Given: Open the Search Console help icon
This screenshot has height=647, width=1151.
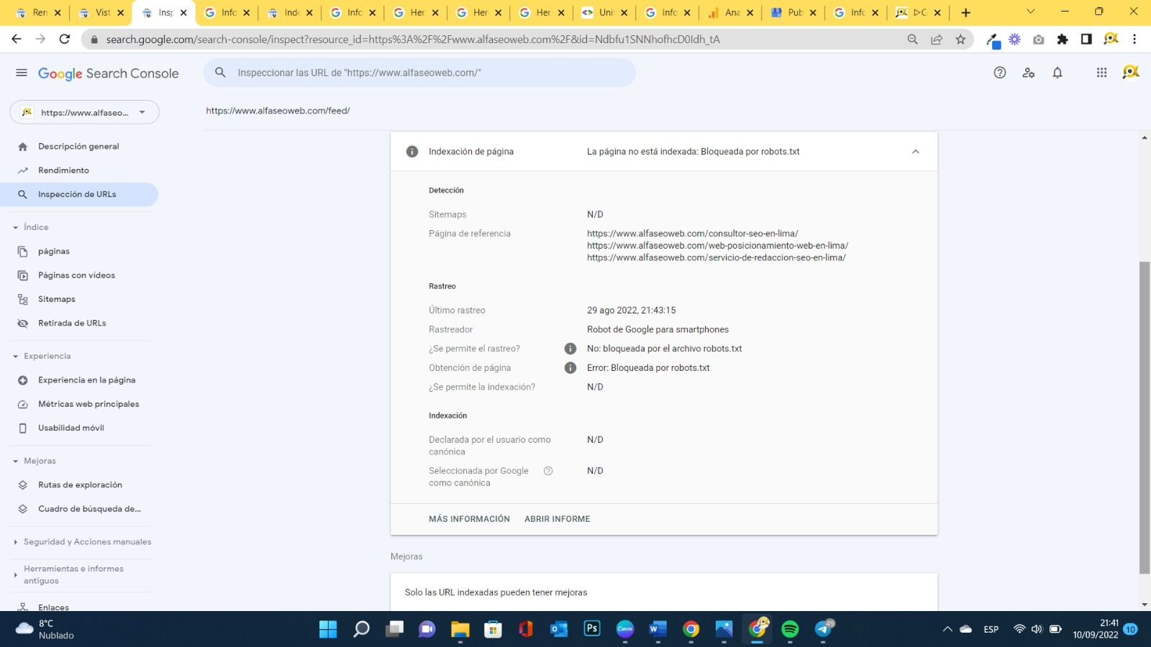Looking at the screenshot, I should pyautogui.click(x=999, y=73).
